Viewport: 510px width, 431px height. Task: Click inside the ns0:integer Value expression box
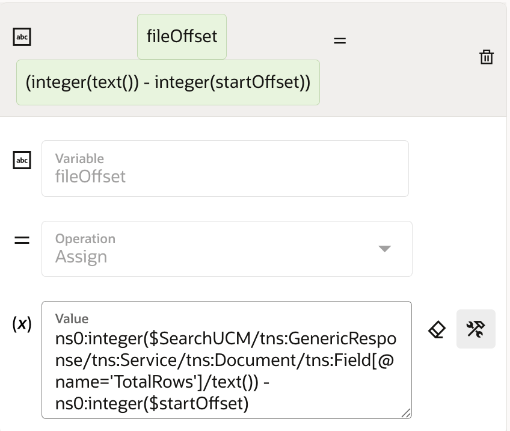click(x=226, y=361)
